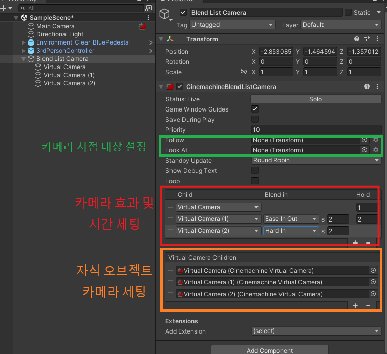Image resolution: width=387 pixels, height=354 pixels.
Task: Enable Show Debug Text checkbox
Action: (255, 170)
